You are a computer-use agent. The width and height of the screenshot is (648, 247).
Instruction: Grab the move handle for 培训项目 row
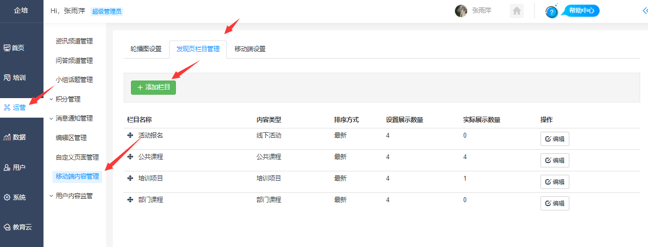(x=130, y=178)
